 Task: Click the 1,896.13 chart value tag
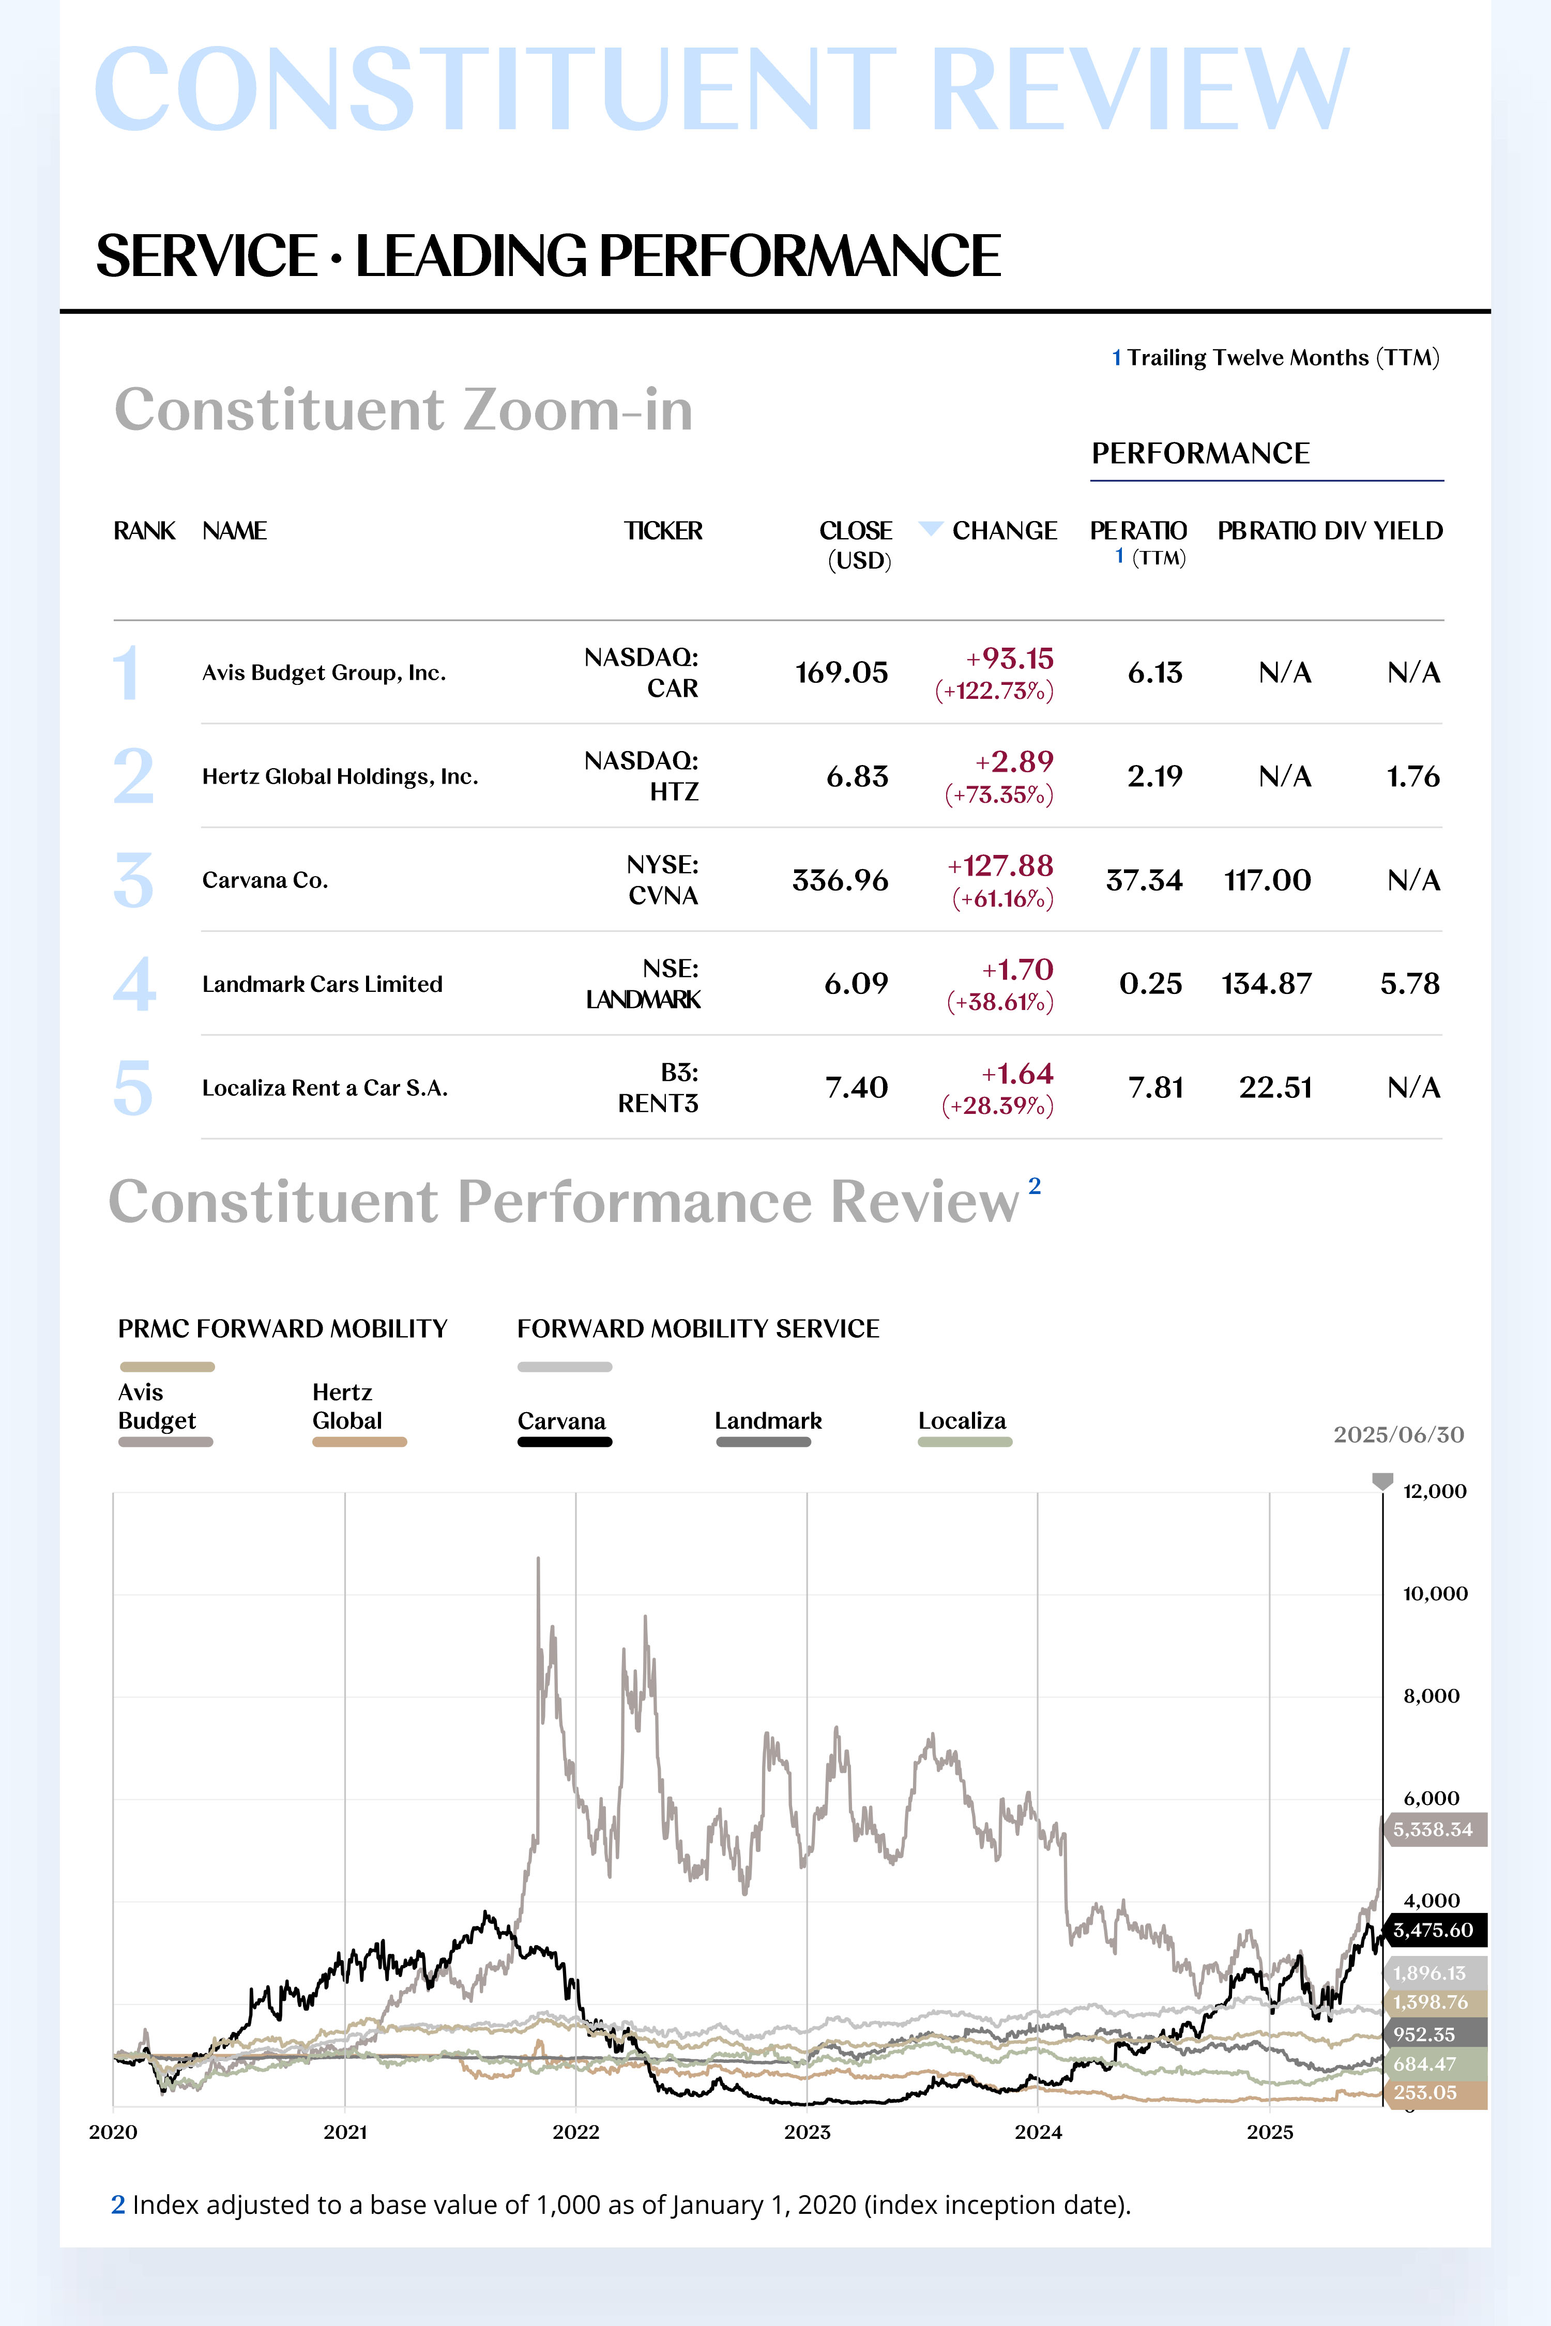pos(1434,1973)
